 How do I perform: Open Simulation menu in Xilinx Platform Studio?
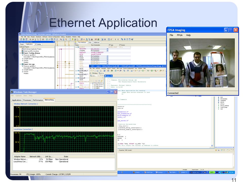[x=68, y=37]
